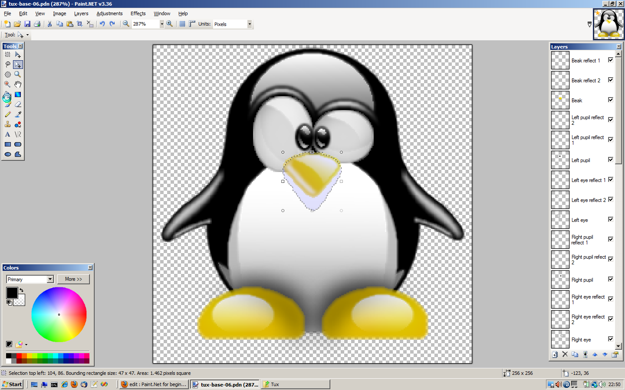Select the Zoom magnifier tool
The image size is (625, 390).
pos(18,75)
